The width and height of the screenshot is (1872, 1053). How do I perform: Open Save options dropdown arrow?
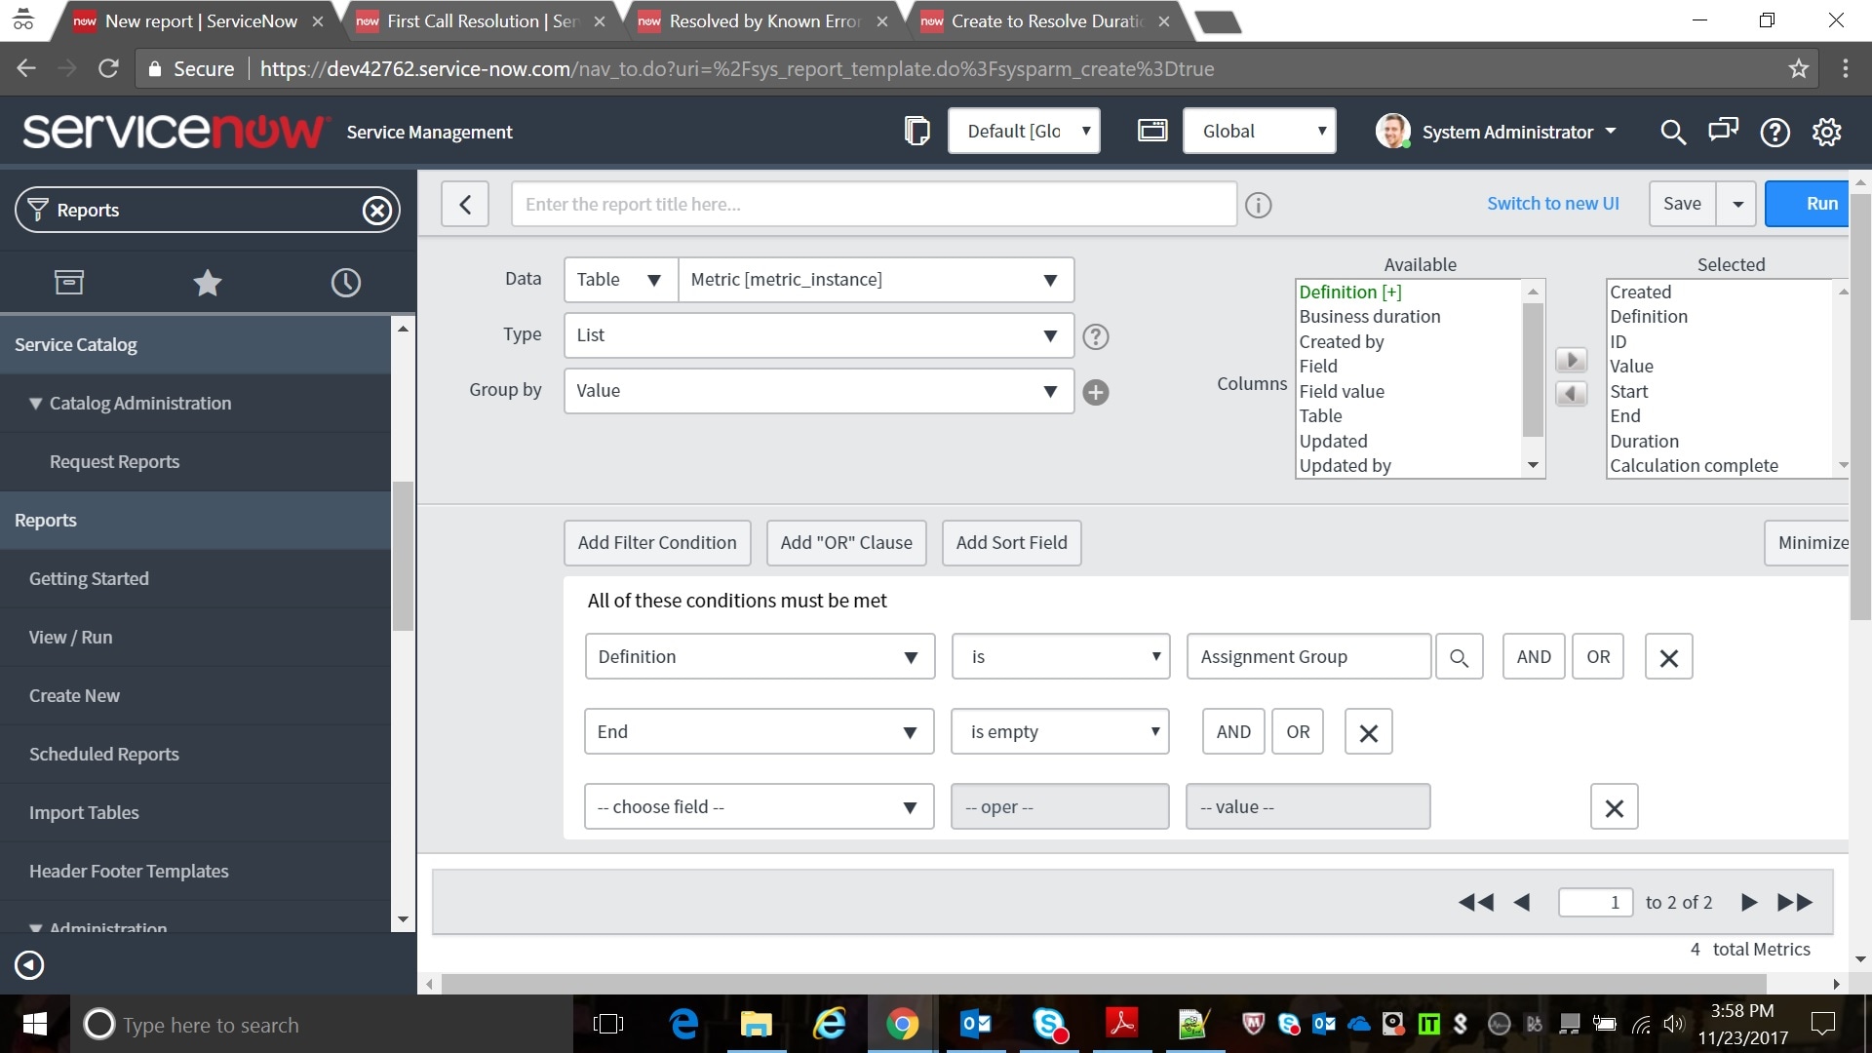tap(1736, 204)
